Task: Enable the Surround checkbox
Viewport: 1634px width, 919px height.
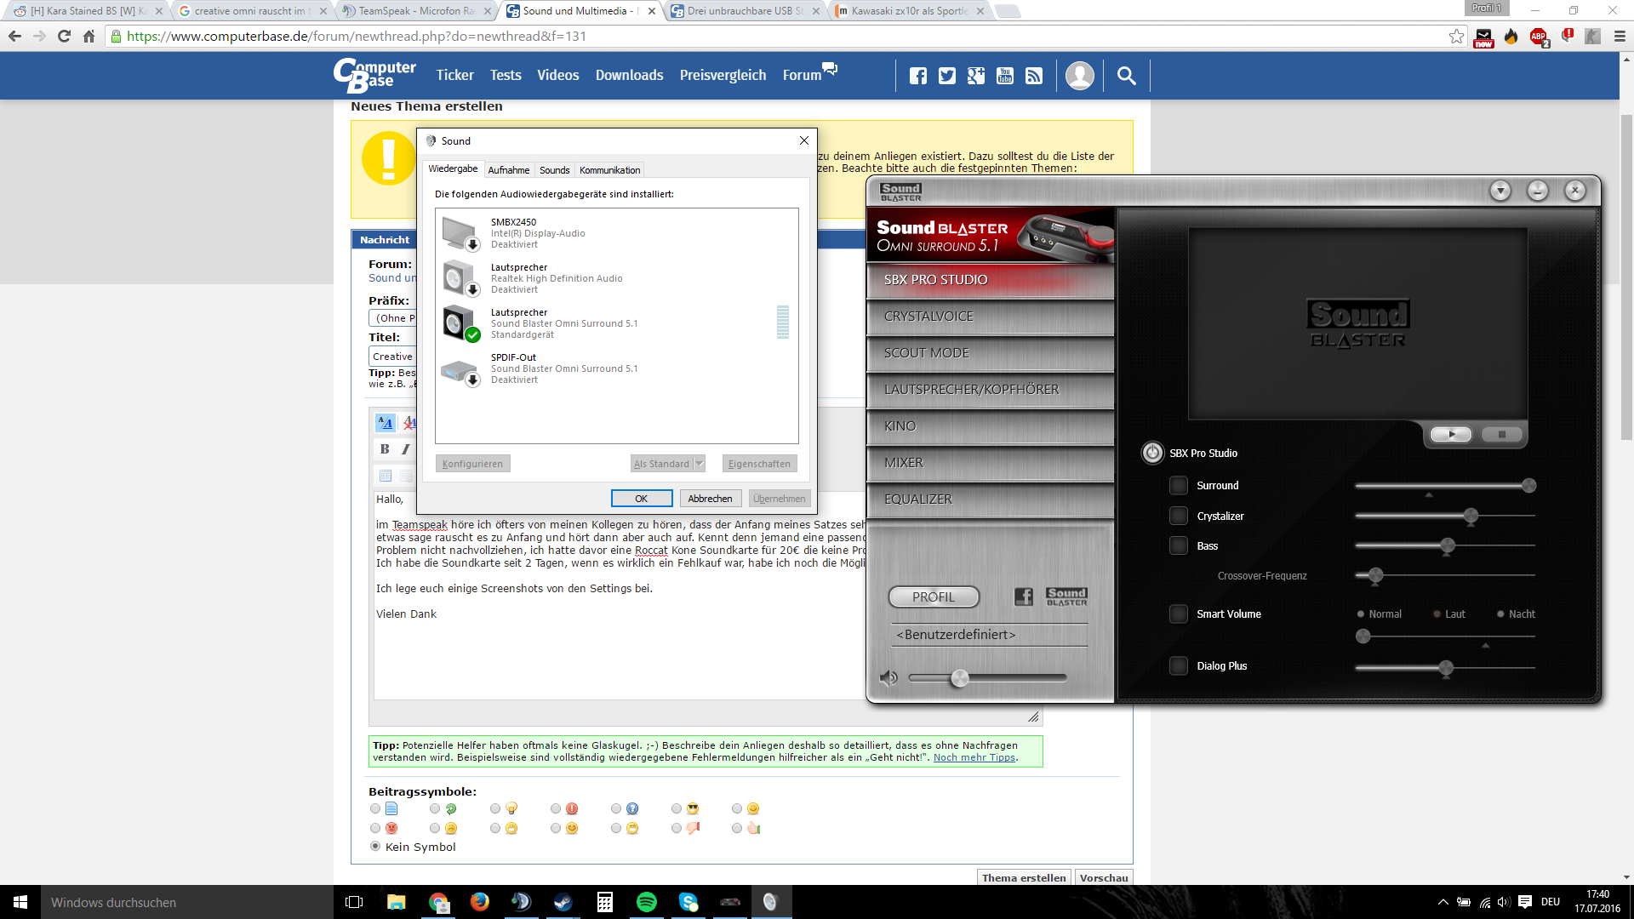Action: (x=1179, y=485)
